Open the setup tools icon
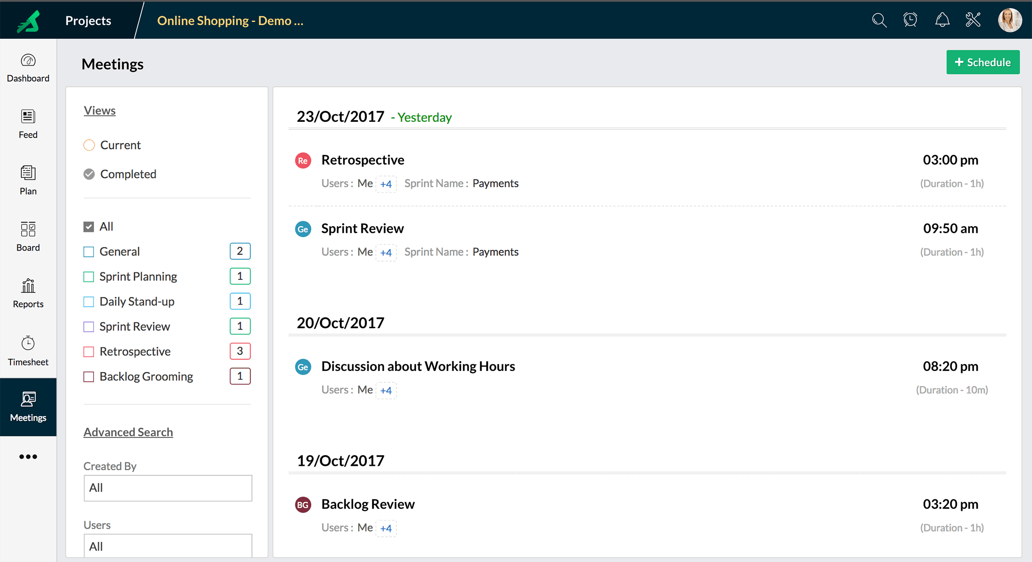Screen dimensions: 1032x562 coord(973,20)
